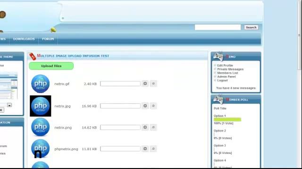The image size is (302, 169).
Task: Open the Forum menu item
Action: (48, 39)
